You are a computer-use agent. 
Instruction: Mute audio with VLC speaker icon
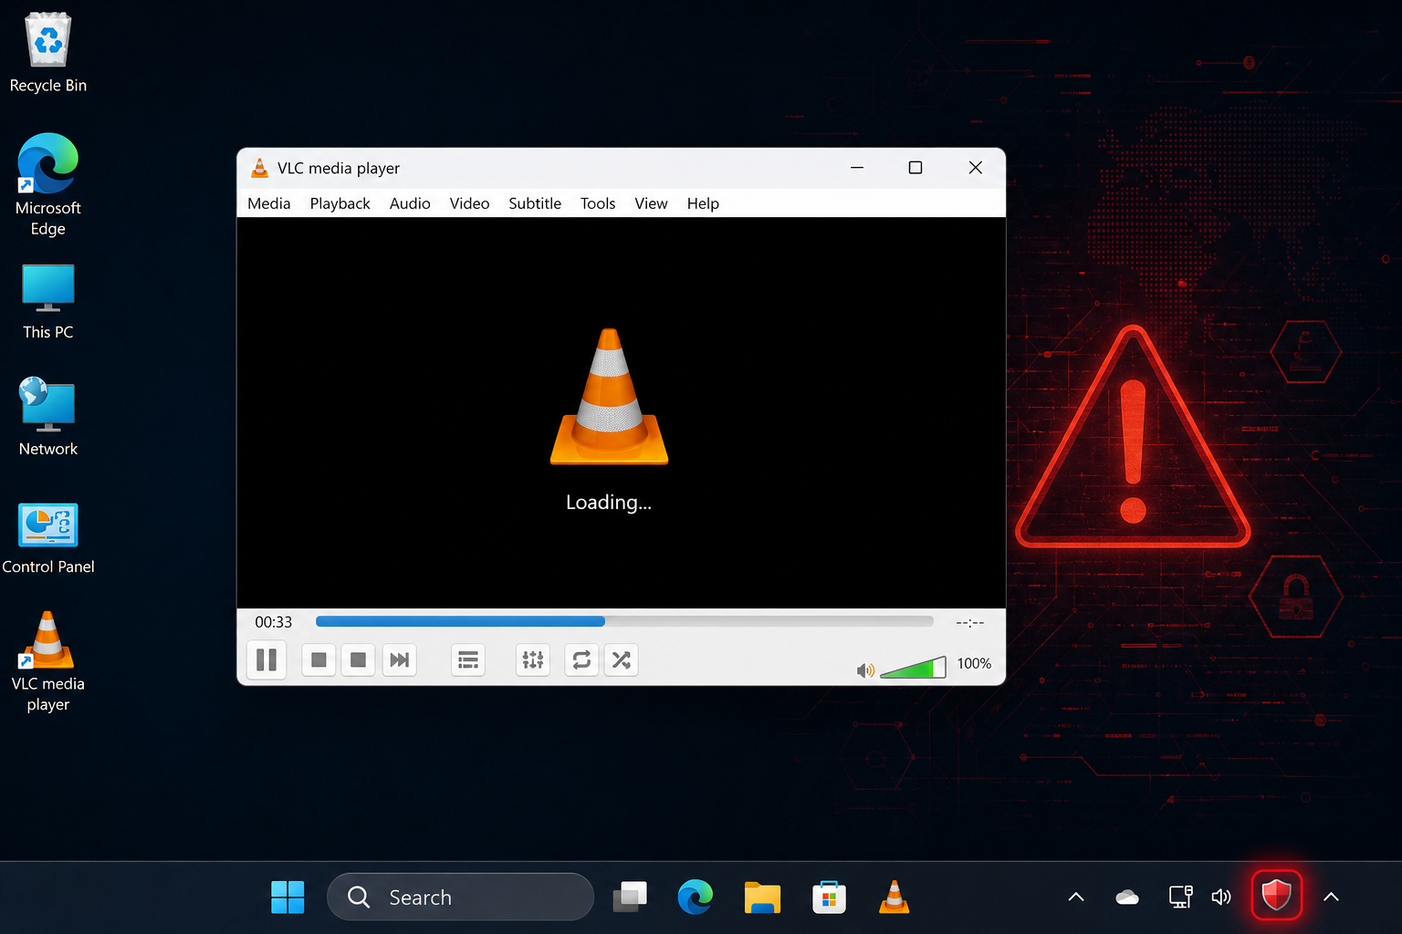(865, 670)
